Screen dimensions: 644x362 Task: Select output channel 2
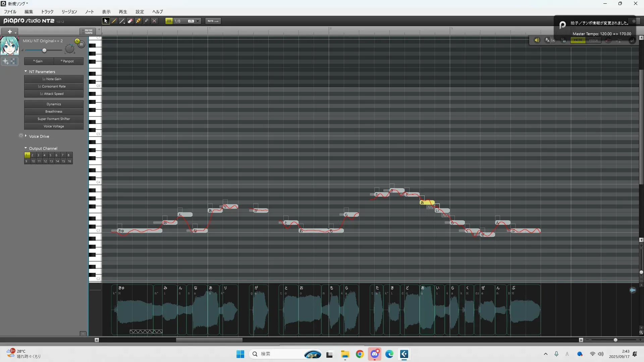33,155
